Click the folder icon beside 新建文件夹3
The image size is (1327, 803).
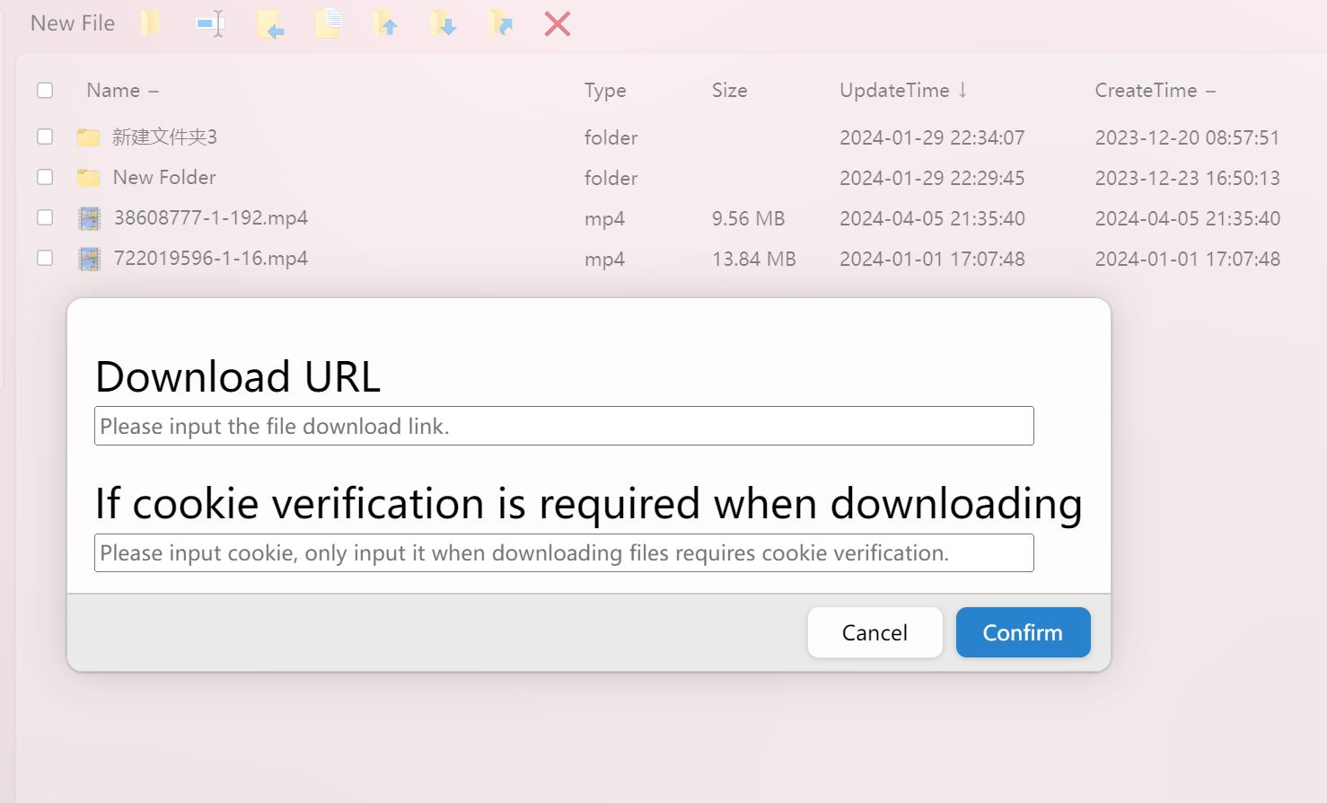(x=89, y=137)
